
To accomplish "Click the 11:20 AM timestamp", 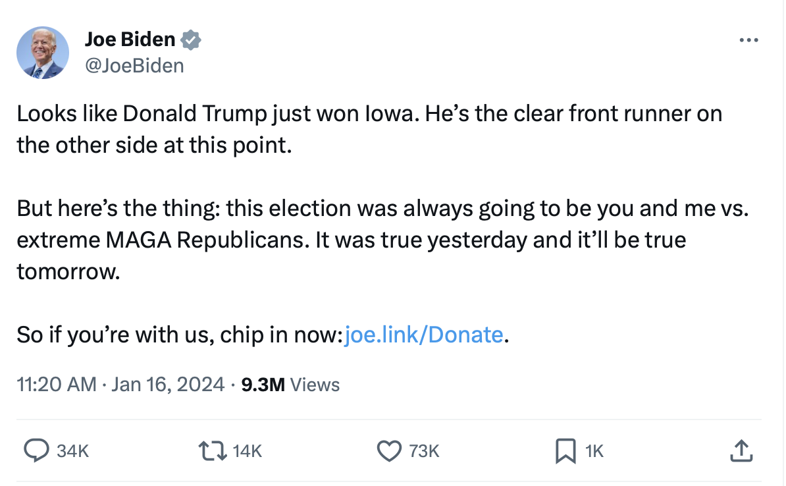I will tap(57, 384).
